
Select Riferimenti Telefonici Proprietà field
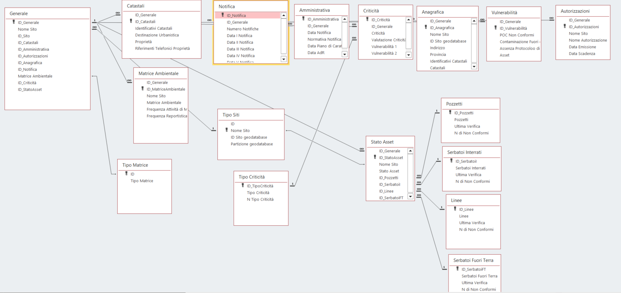tap(162, 48)
